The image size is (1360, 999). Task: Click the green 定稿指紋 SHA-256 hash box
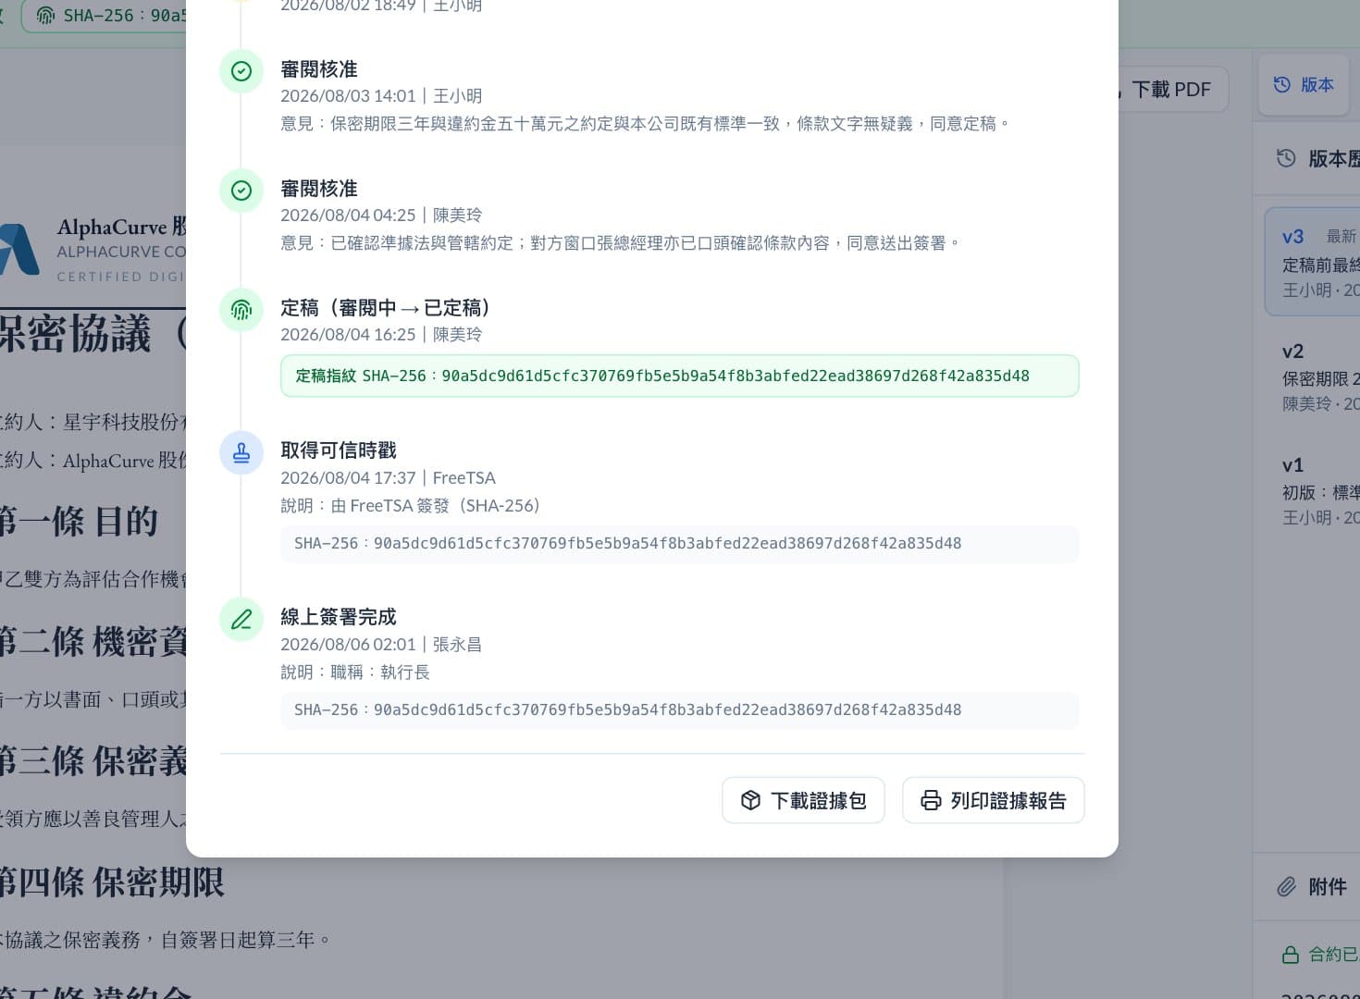(680, 376)
